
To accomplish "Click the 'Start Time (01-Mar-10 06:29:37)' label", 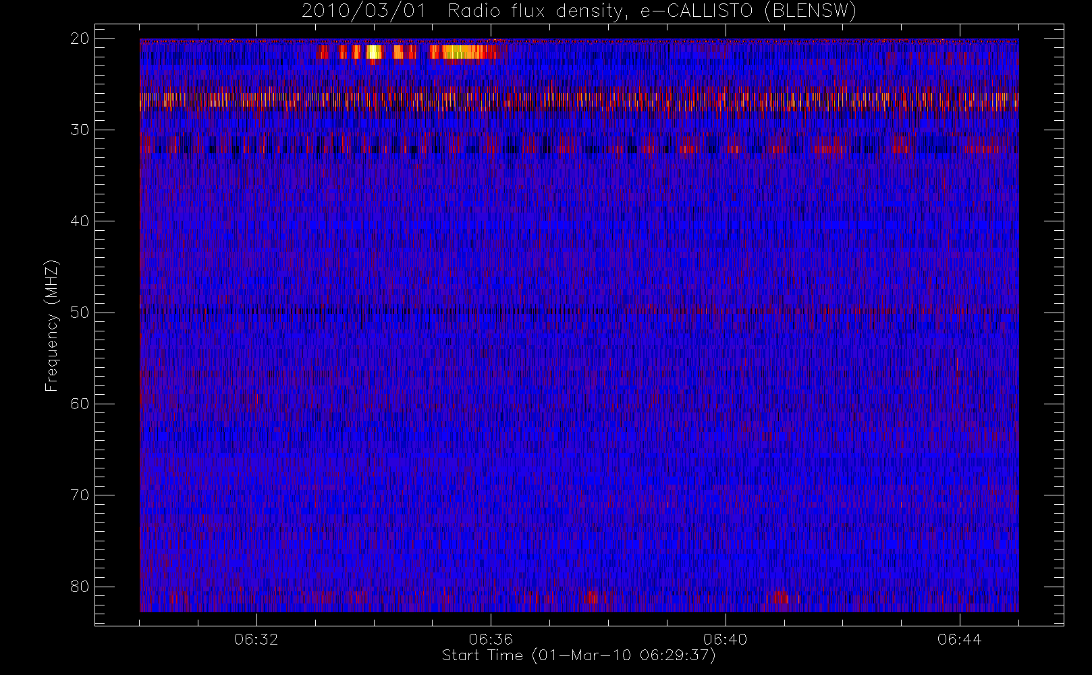I will click(578, 655).
